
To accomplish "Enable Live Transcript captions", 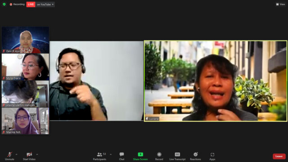I will (x=177, y=156).
